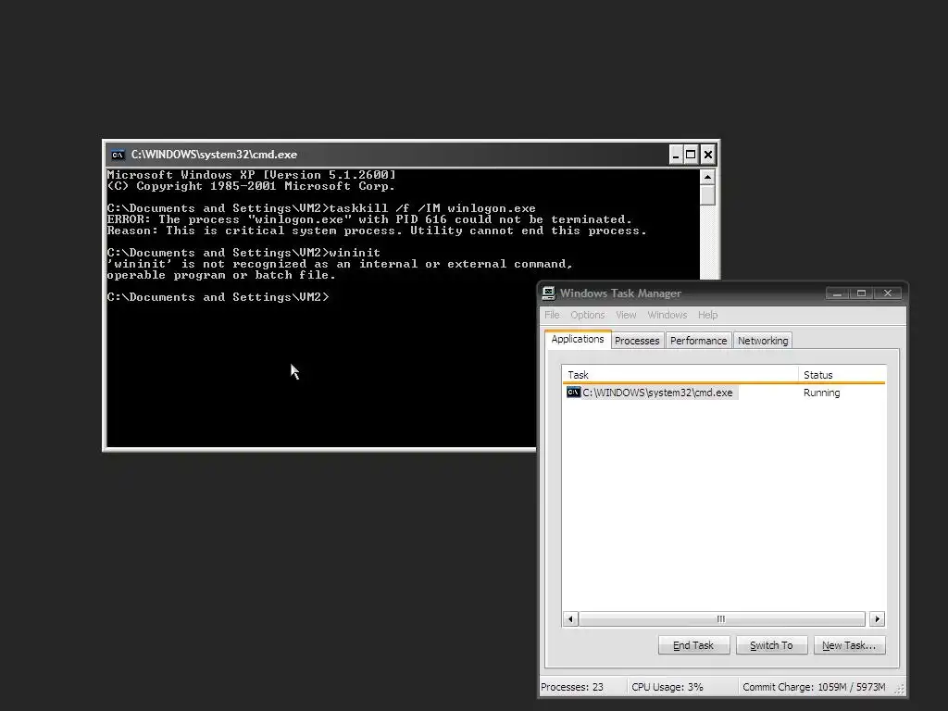The image size is (948, 711).
Task: Click the Task Manager resize grip
Action: coord(900,689)
